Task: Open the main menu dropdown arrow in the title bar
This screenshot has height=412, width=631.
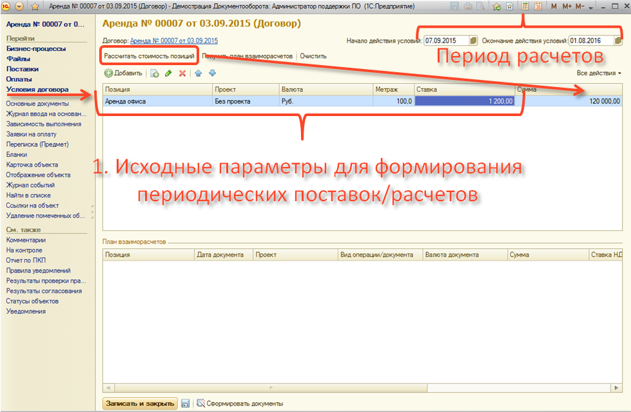Action: pos(19,6)
